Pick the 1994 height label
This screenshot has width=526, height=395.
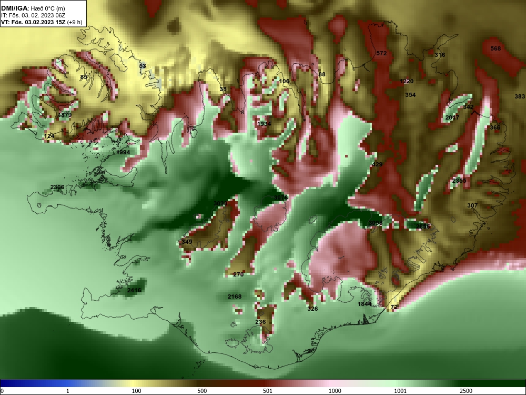coord(123,152)
